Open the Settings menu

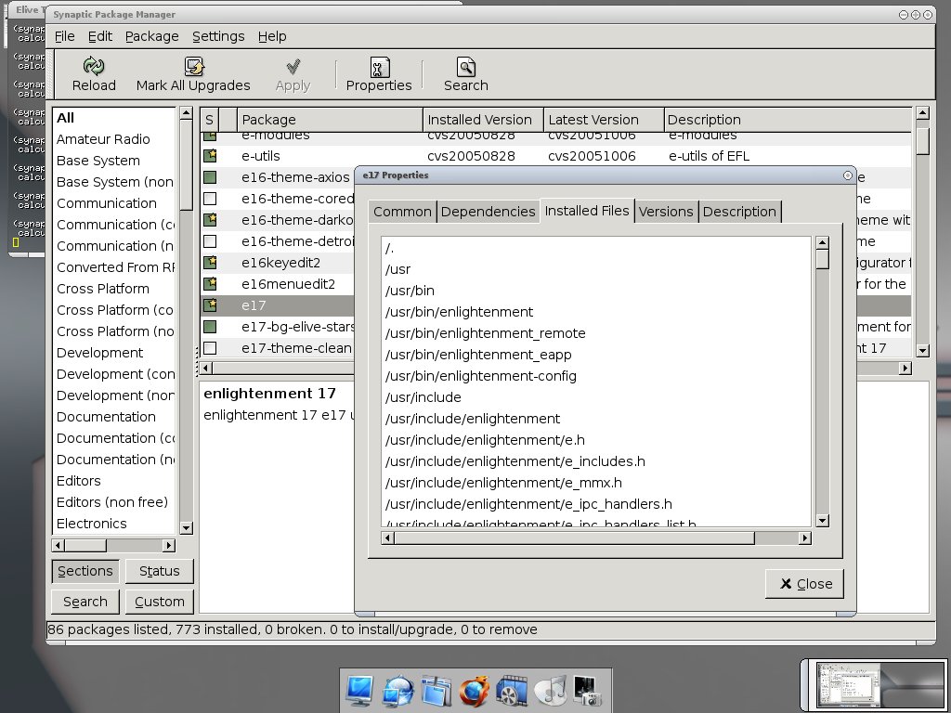218,36
